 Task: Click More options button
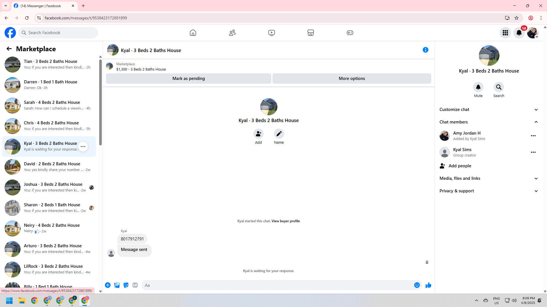(352, 79)
